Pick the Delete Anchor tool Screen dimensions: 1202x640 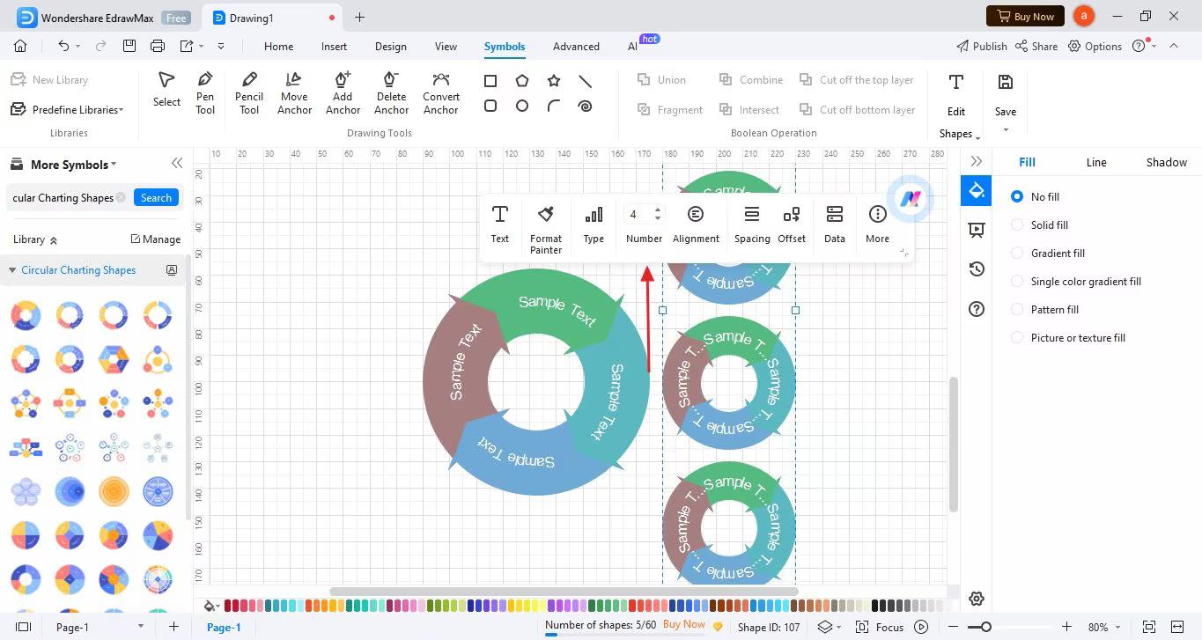tap(391, 92)
